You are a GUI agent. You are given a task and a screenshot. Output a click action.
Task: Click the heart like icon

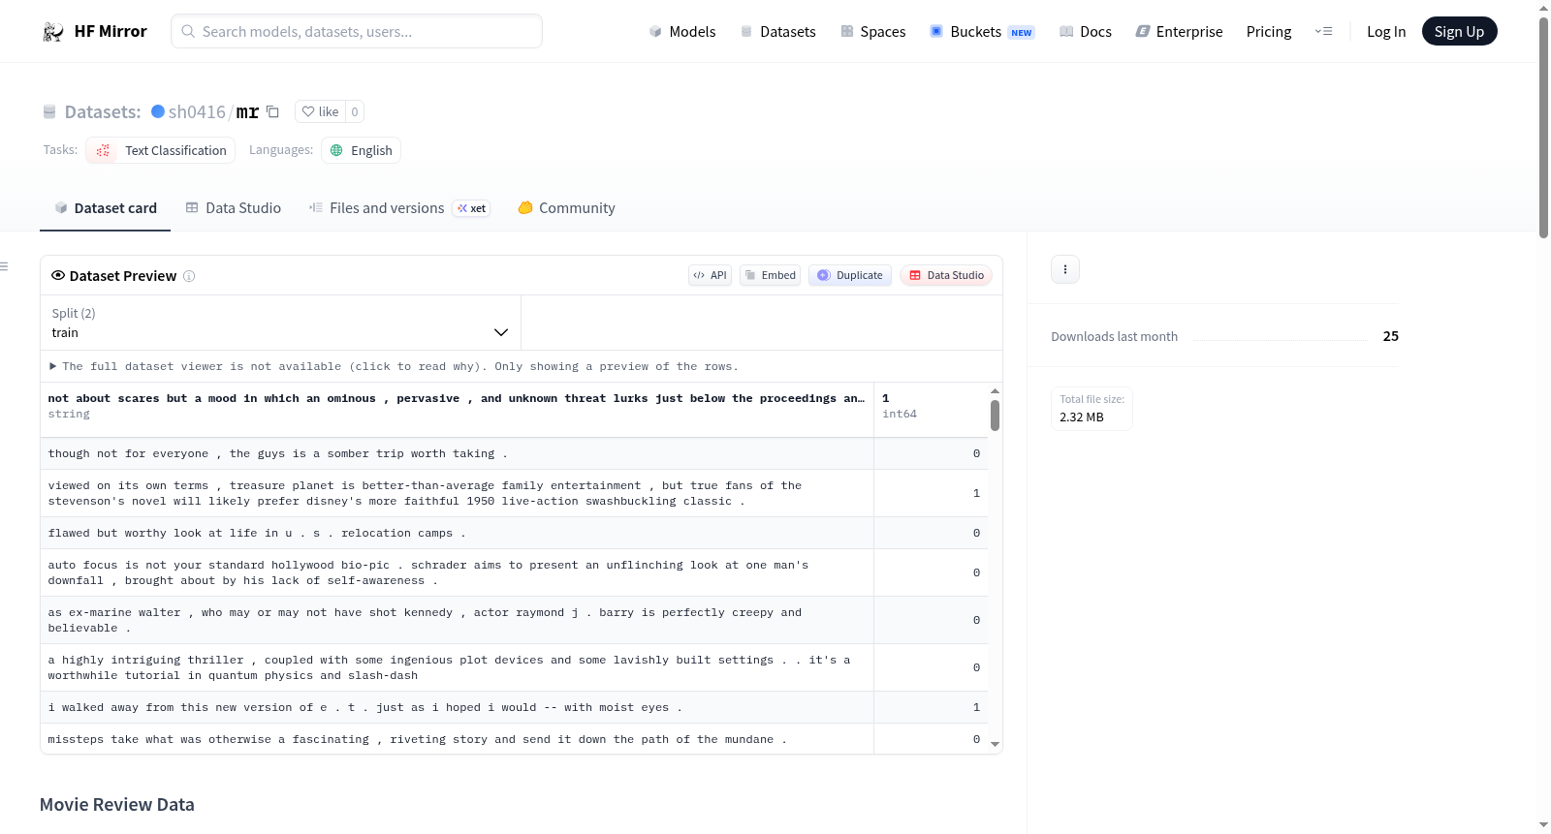click(x=308, y=111)
